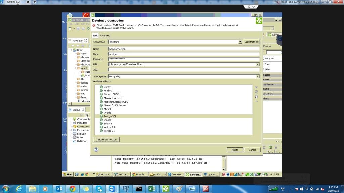Click the remove driver minus icon

(256, 101)
